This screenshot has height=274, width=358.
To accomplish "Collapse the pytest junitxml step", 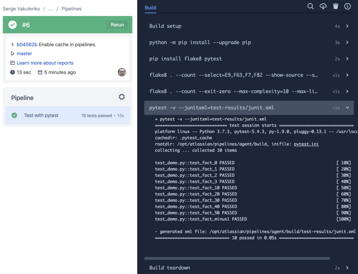I will pyautogui.click(x=249, y=108).
